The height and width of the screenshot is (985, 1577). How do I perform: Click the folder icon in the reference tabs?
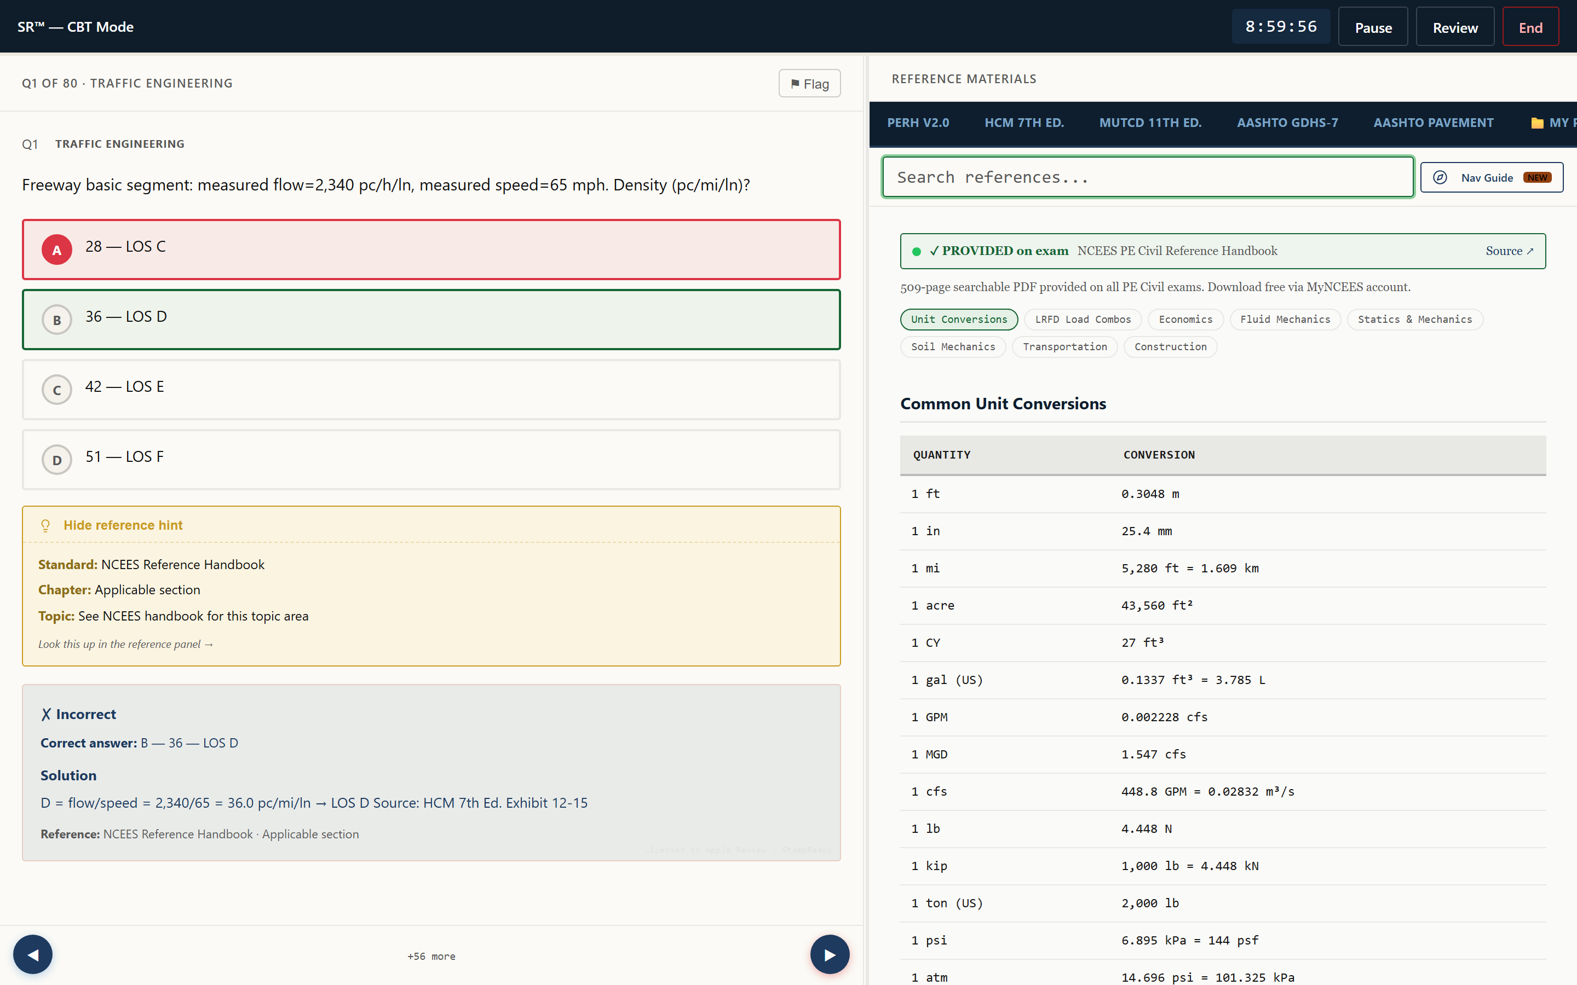1536,123
